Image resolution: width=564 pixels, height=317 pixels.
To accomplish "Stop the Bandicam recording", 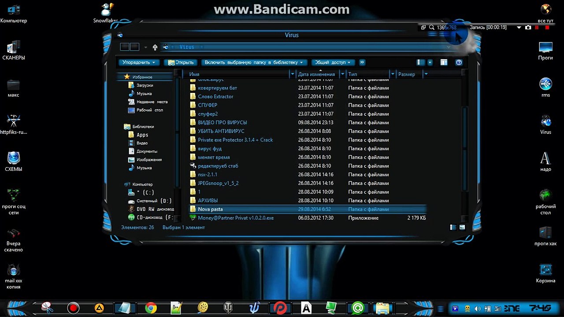I will coord(547,27).
